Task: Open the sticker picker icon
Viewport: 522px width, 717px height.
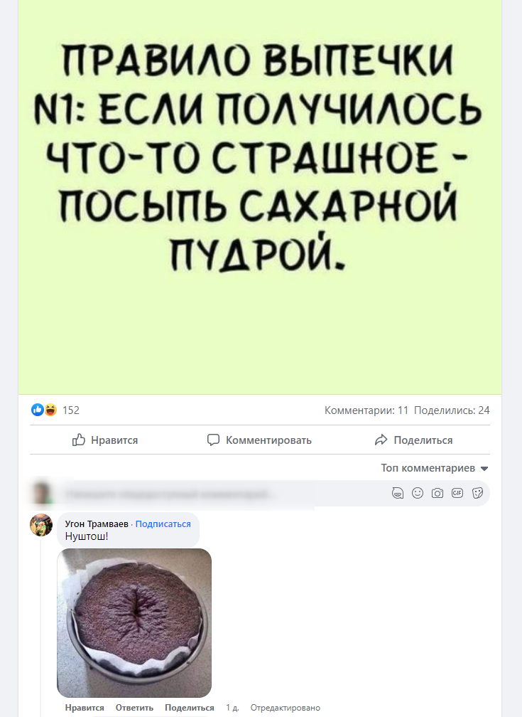Action: (477, 493)
